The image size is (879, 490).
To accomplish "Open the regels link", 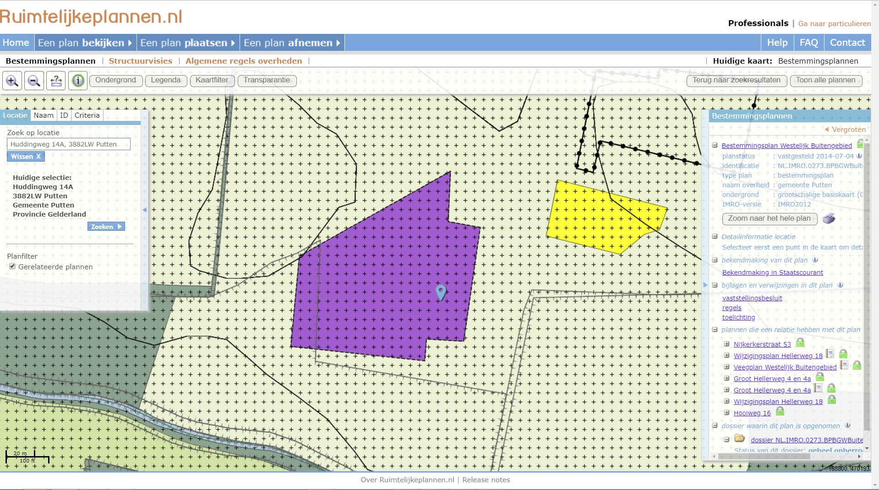I will click(732, 308).
